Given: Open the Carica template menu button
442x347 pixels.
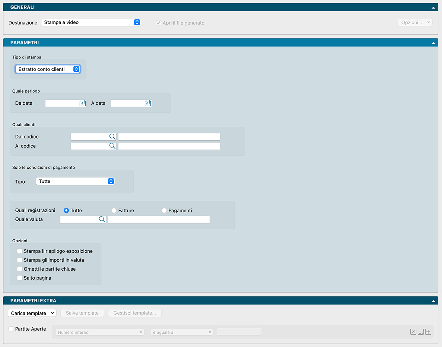Looking at the screenshot, I should [x=32, y=313].
